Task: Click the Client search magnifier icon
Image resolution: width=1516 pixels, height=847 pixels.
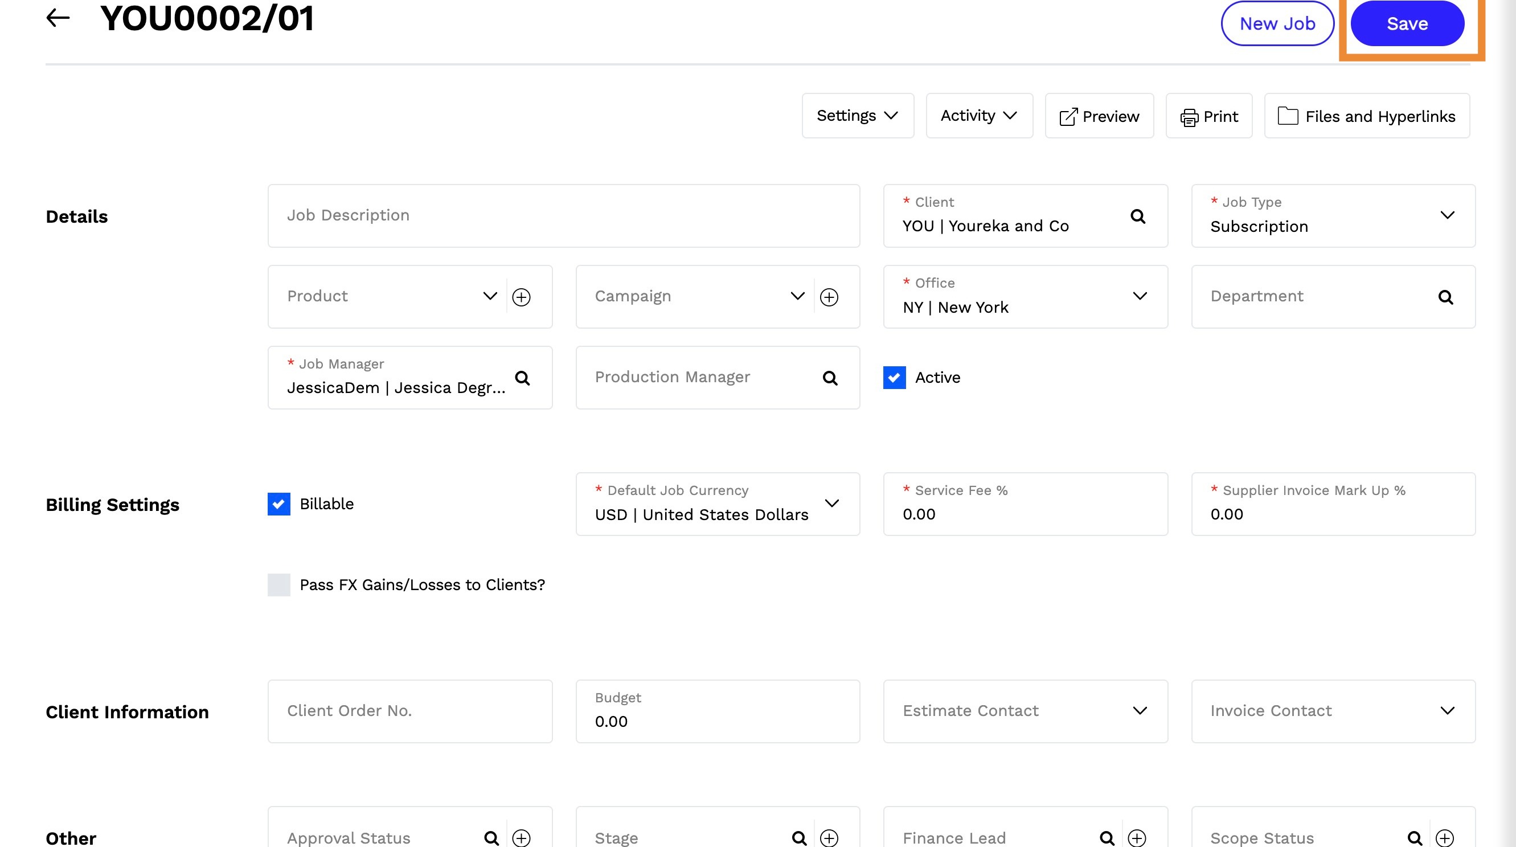Action: click(1138, 216)
